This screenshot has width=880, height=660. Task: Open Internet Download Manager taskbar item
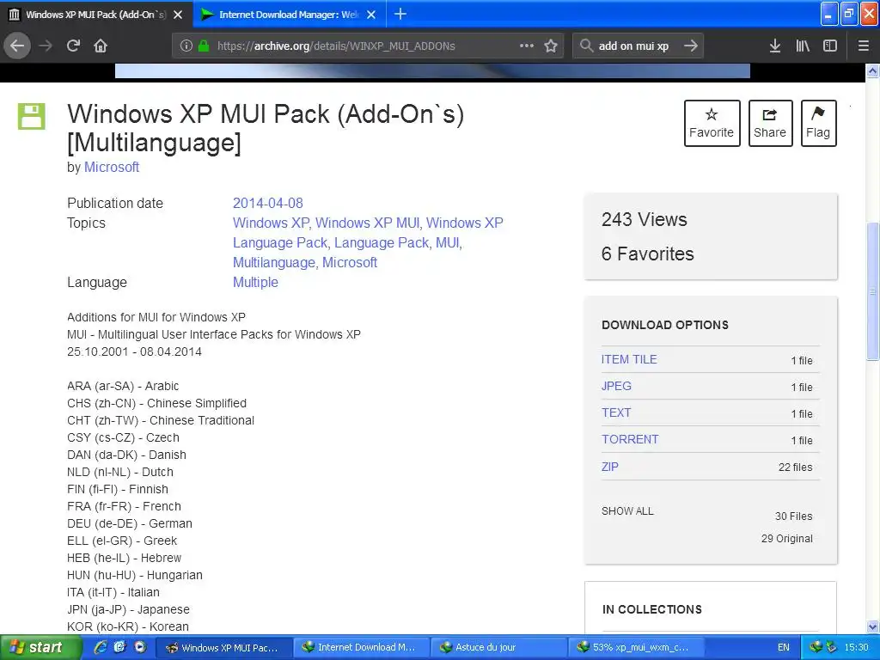(360, 648)
